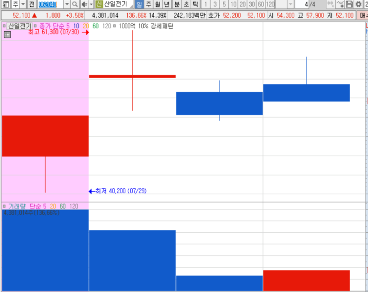The height and width of the screenshot is (292, 368).
Task: Select the 분 minute chart period
Action: coord(177,4)
